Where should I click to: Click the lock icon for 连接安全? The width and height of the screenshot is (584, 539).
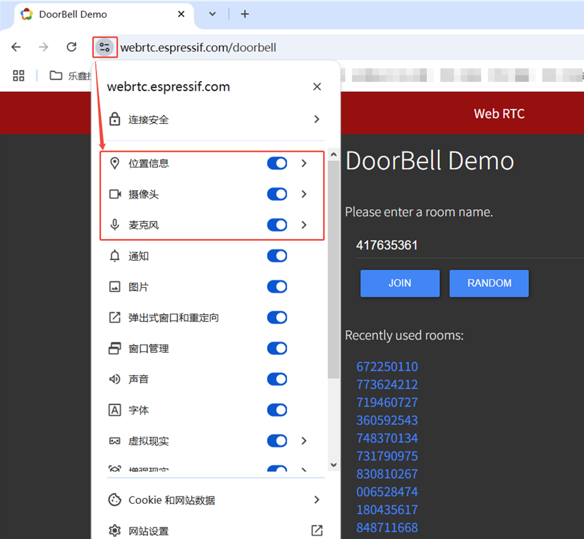(x=115, y=119)
